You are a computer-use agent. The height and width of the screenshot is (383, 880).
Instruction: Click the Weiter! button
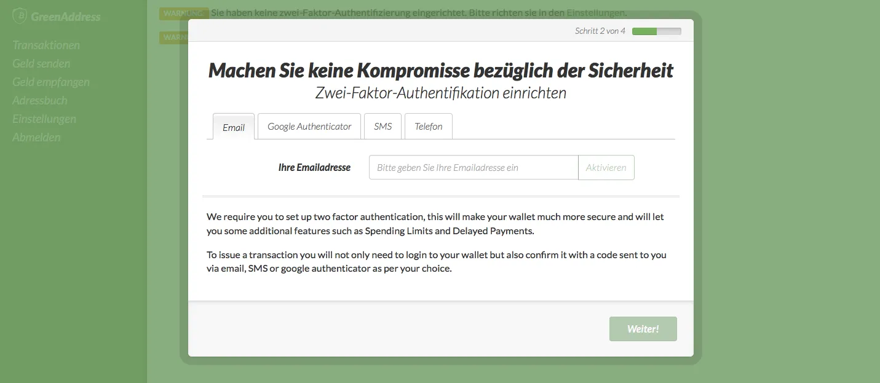(x=643, y=329)
